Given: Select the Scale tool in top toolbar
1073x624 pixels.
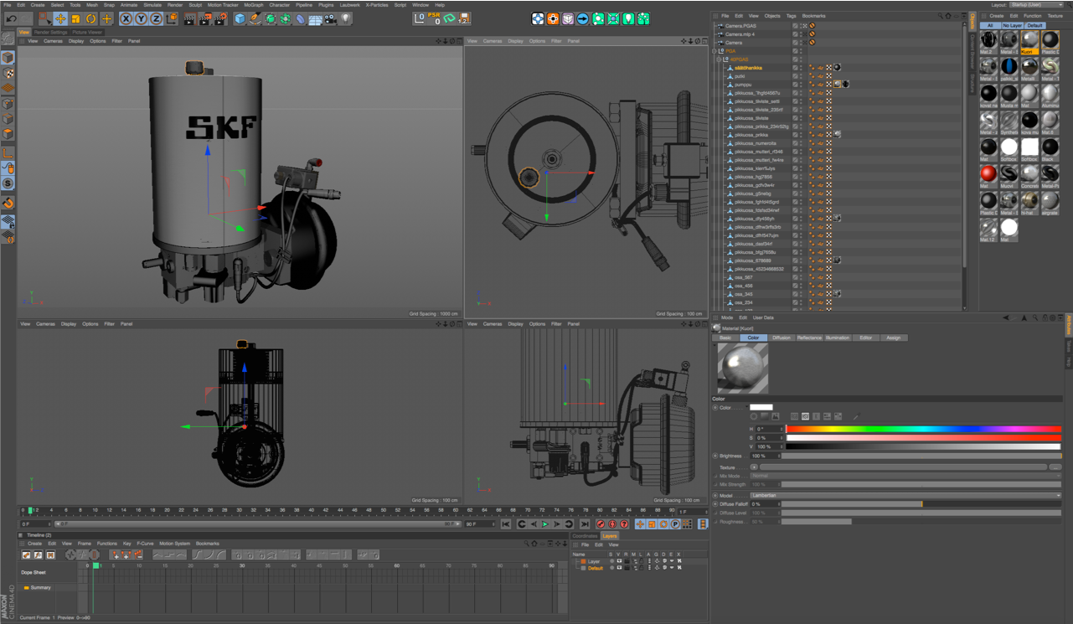Looking at the screenshot, I should coord(75,18).
